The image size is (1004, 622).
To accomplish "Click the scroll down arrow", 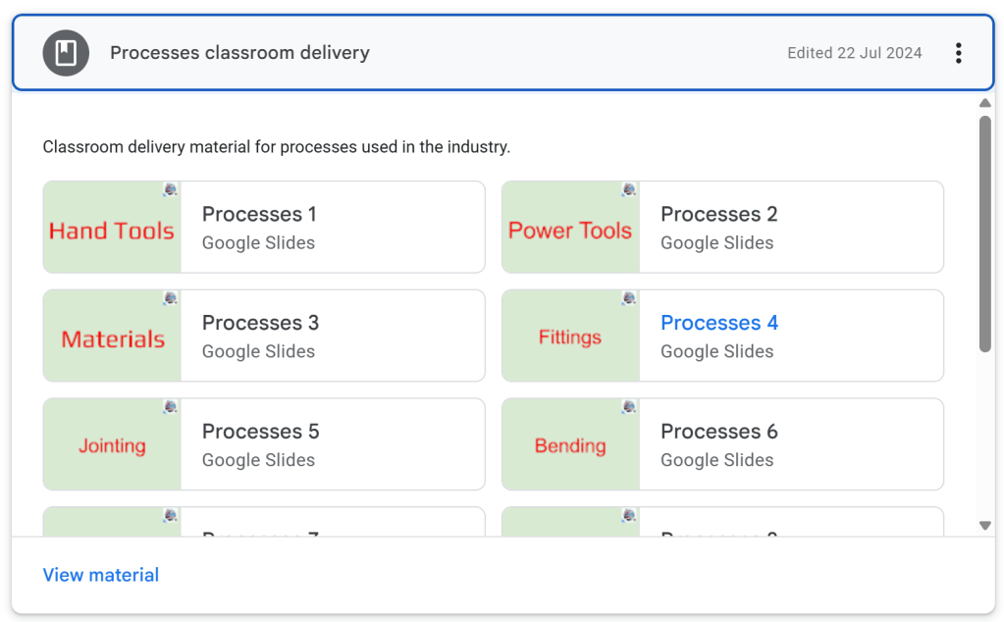I will pos(985,526).
